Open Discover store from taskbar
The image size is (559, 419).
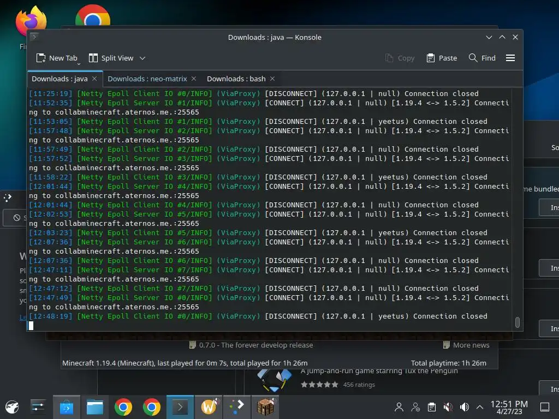click(x=66, y=407)
